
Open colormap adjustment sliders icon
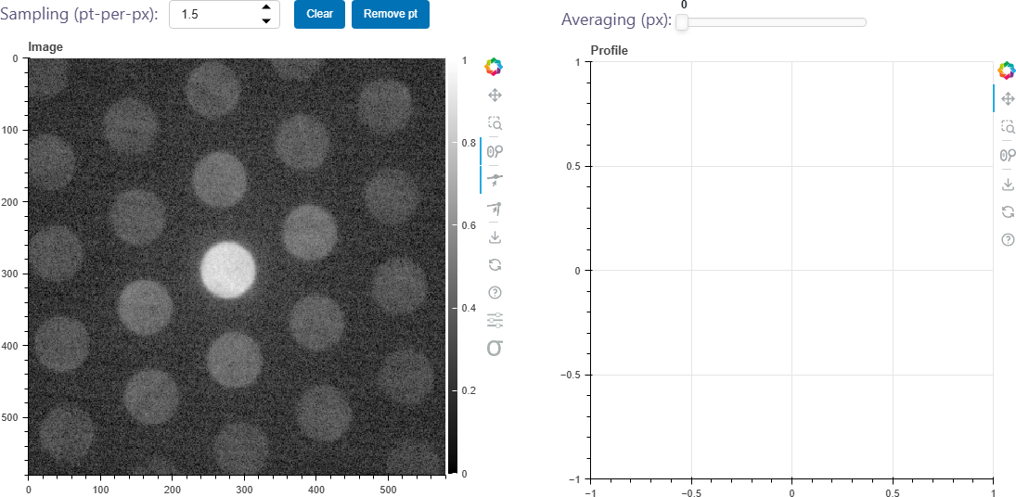coord(495,320)
